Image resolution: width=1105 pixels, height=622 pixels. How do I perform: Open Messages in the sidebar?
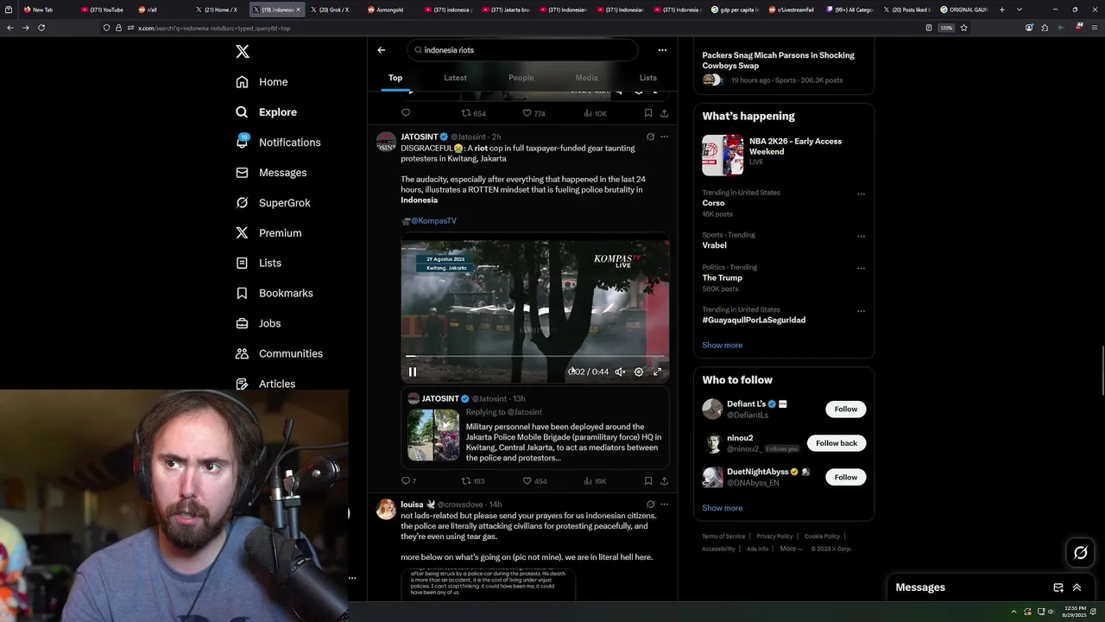pyautogui.click(x=271, y=173)
